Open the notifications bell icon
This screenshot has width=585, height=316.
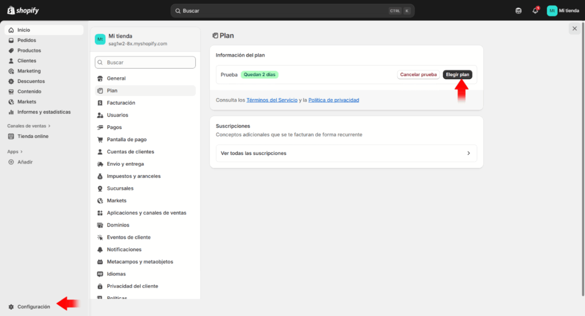(535, 10)
